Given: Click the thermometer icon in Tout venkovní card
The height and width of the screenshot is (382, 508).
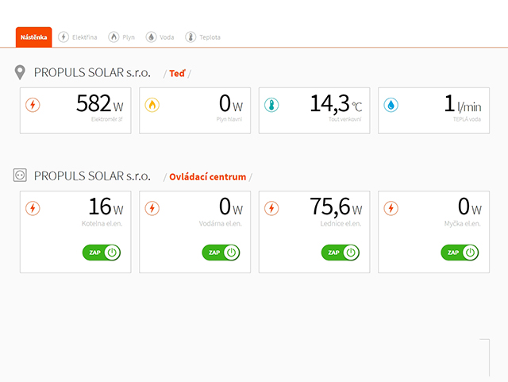Looking at the screenshot, I should 271,105.
